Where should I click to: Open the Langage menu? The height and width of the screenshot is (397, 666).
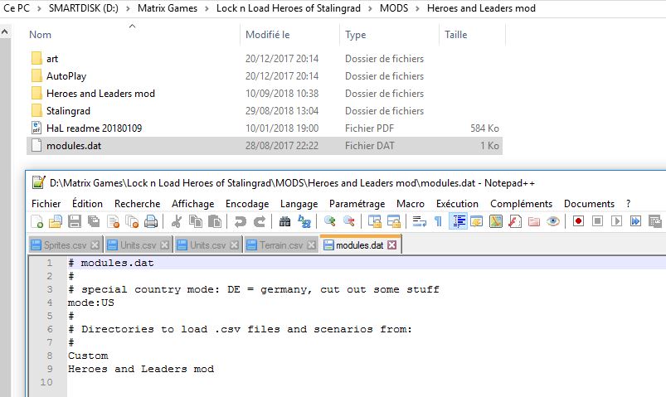click(x=299, y=204)
